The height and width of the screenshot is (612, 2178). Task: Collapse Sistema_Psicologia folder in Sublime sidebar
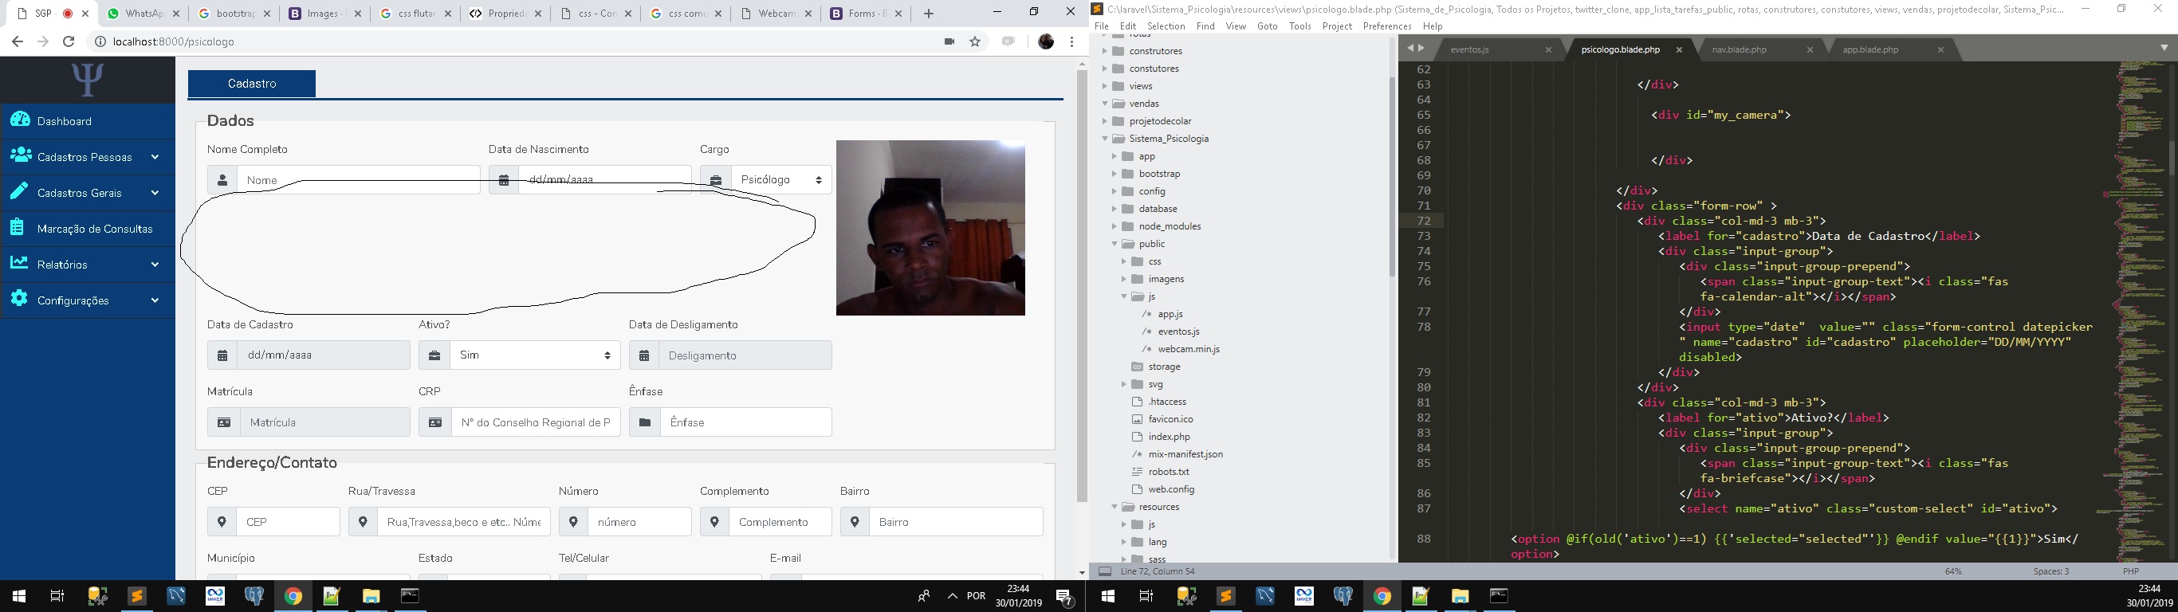(1105, 139)
